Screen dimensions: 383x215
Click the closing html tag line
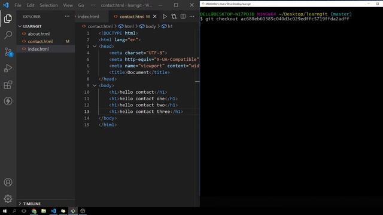point(108,125)
